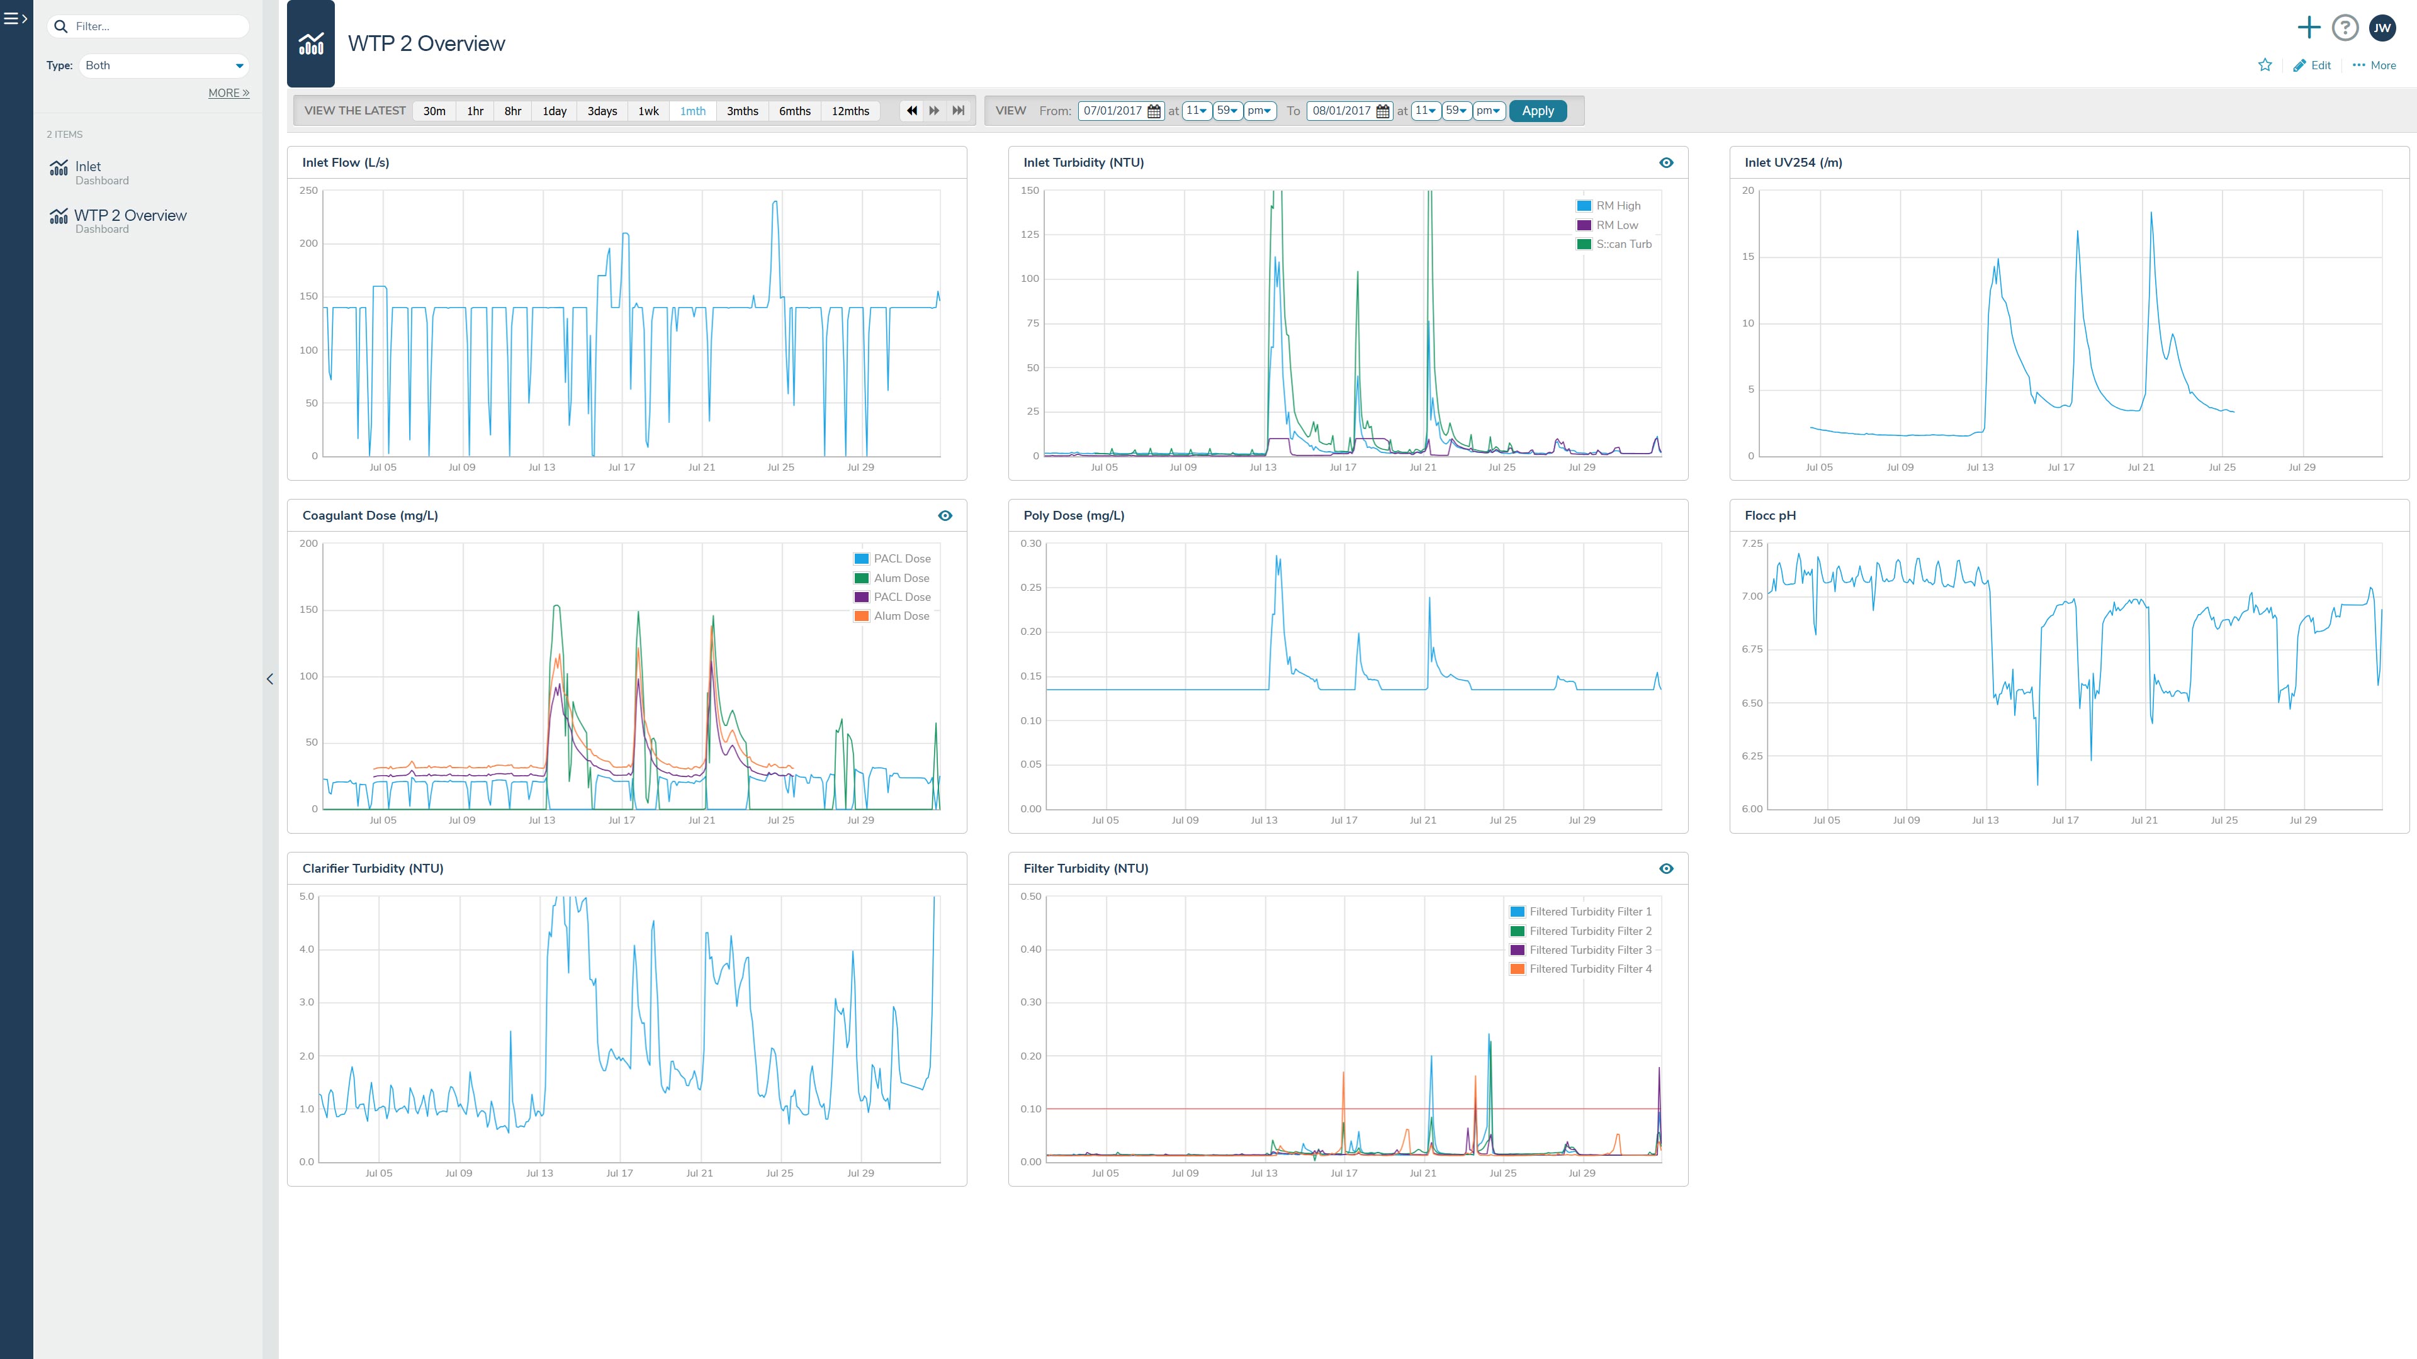The image size is (2417, 1359).
Task: Click the MORE filter link
Action: (x=228, y=93)
